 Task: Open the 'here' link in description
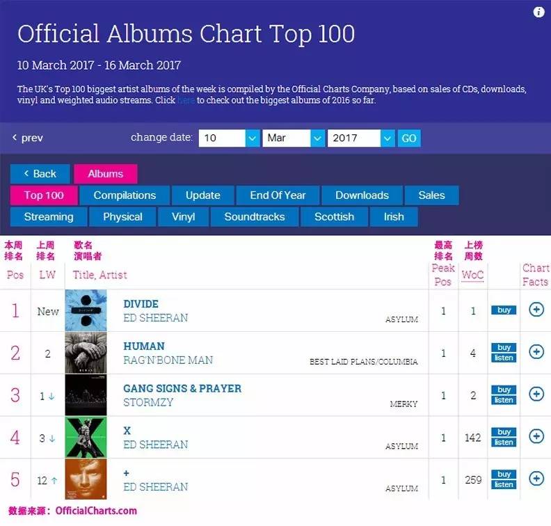point(186,101)
